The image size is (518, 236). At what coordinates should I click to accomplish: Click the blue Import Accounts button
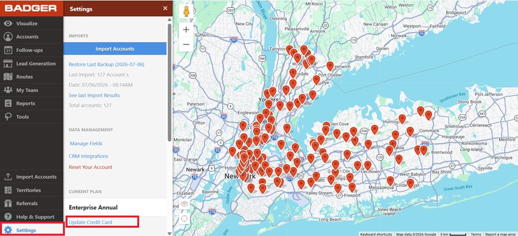pos(115,49)
